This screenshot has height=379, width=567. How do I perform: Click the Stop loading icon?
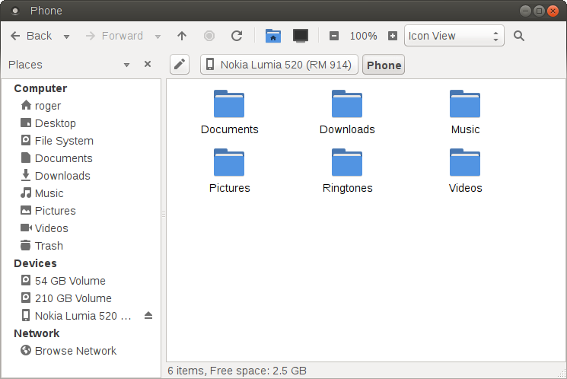[x=209, y=36]
